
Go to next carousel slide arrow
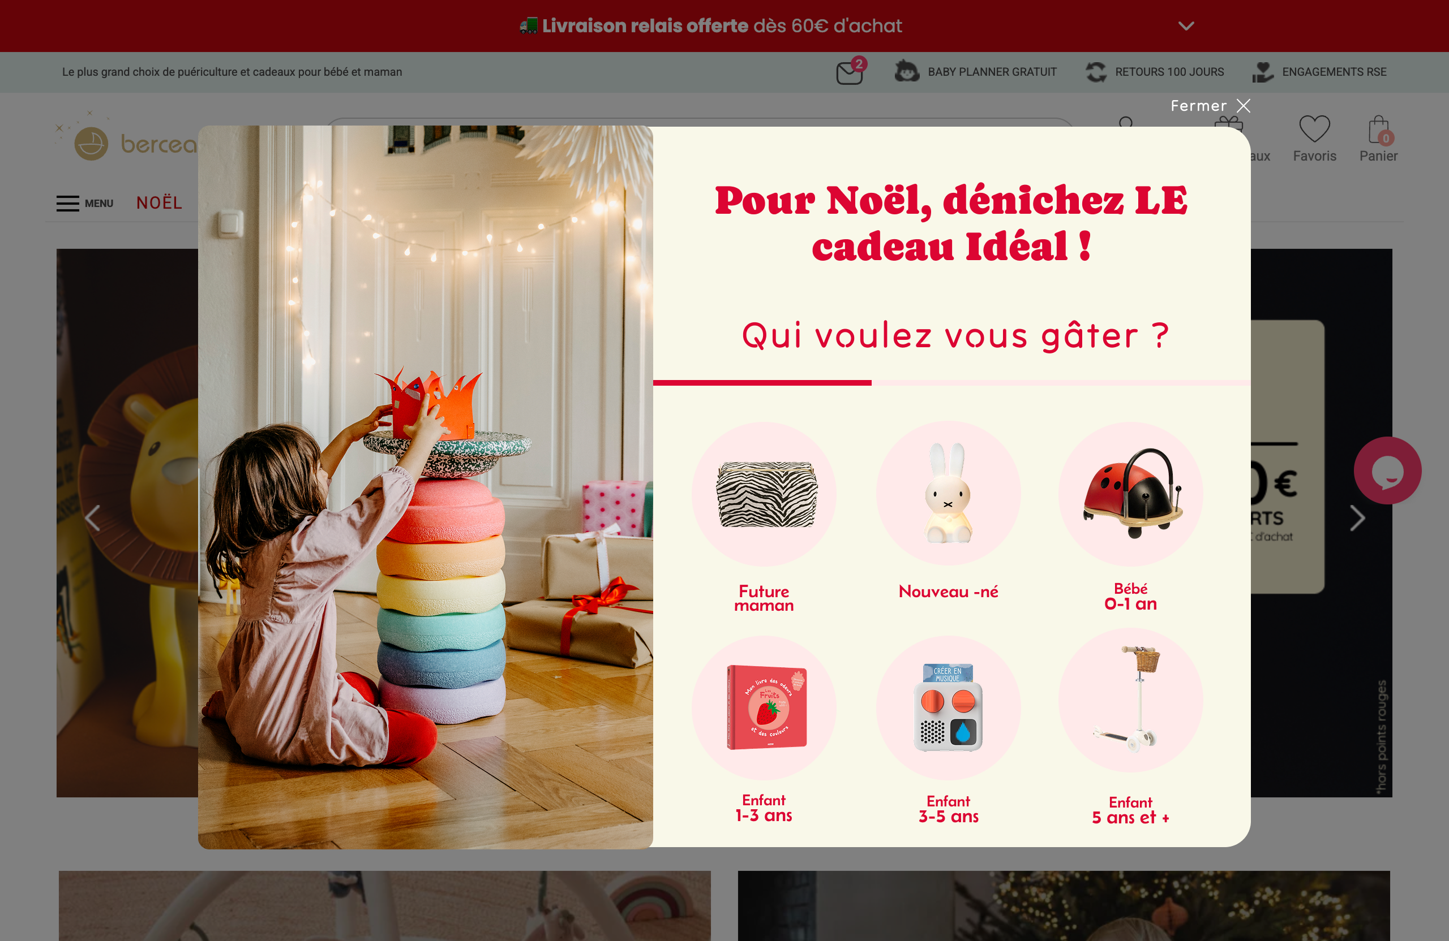tap(1357, 517)
